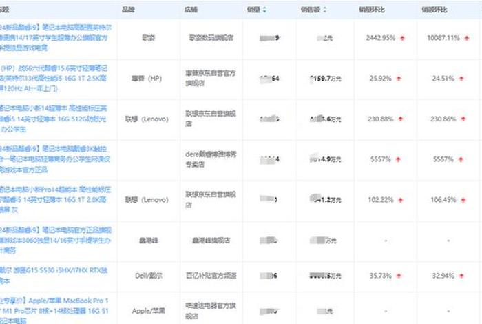Viewport: 482px width, 324px height.
Task: Select the 230.88% growth value
Action: pyautogui.click(x=381, y=119)
